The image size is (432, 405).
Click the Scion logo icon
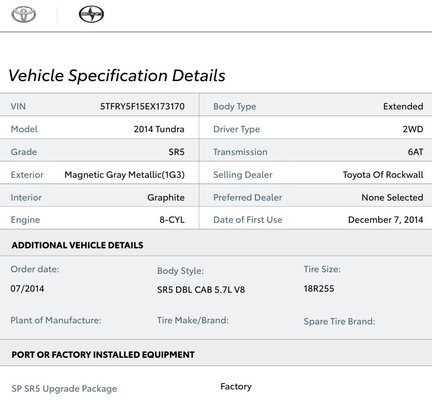pyautogui.click(x=91, y=14)
